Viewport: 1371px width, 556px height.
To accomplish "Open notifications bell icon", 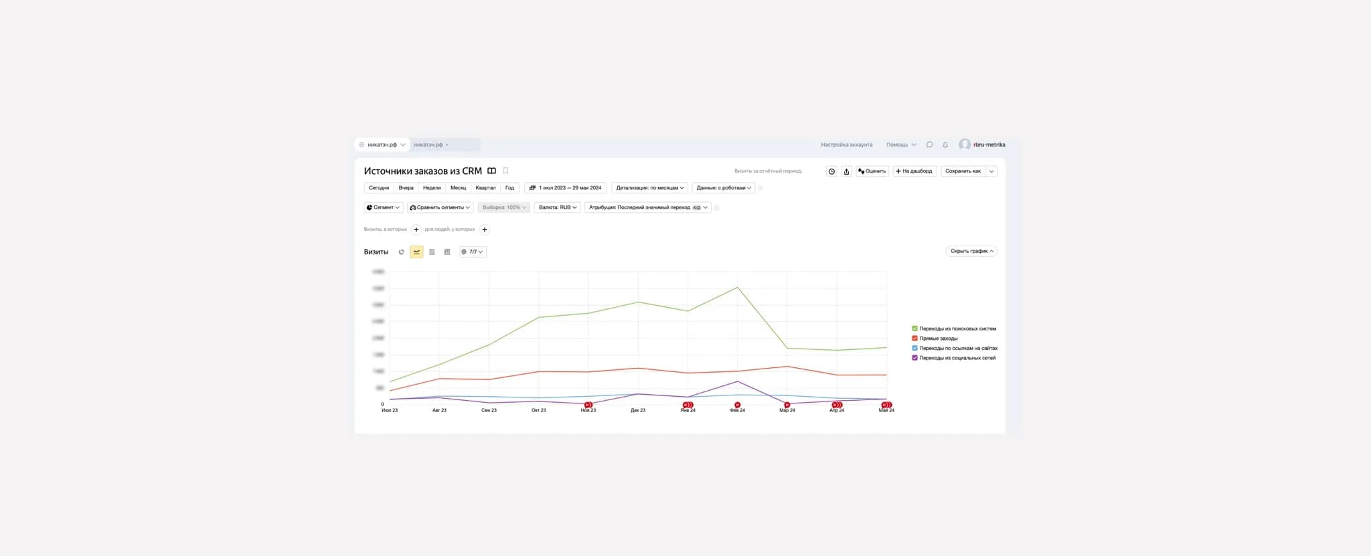I will coord(945,145).
